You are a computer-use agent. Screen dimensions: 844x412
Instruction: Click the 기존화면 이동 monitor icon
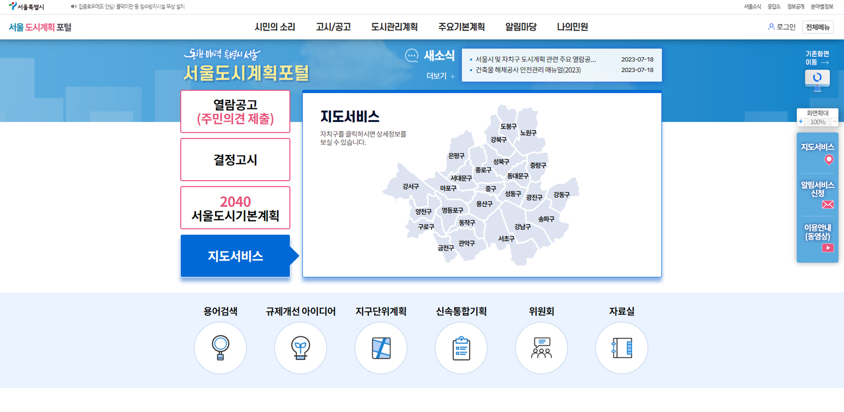coord(817,80)
